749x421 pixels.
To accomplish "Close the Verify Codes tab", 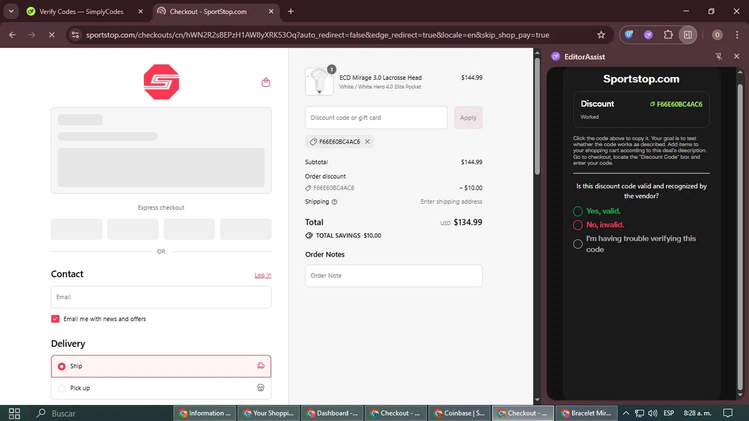I will pyautogui.click(x=140, y=11).
